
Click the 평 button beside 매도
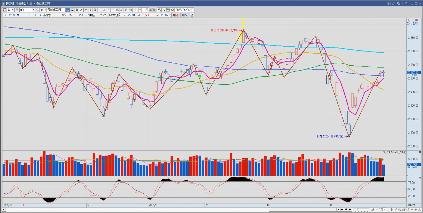click(192, 15)
